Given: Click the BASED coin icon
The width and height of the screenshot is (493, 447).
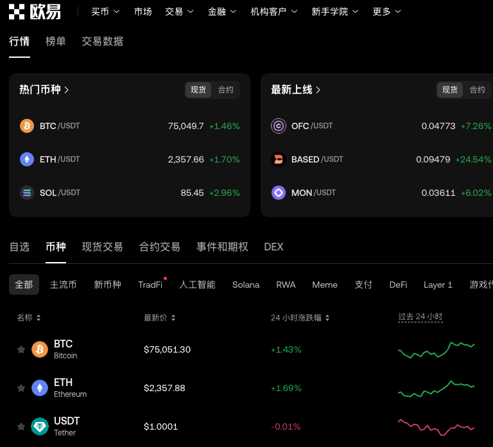Looking at the screenshot, I should [279, 159].
